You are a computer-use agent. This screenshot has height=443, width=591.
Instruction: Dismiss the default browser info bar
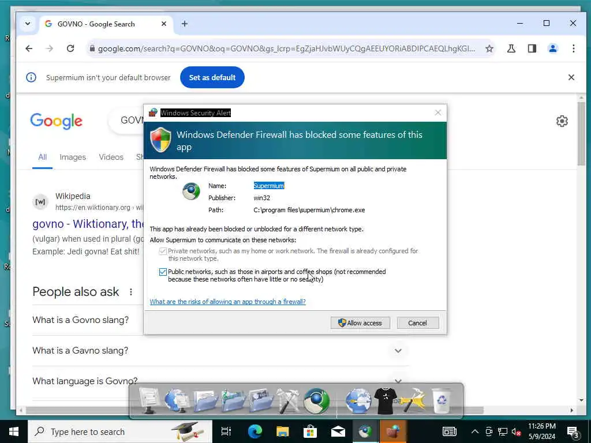tap(571, 77)
